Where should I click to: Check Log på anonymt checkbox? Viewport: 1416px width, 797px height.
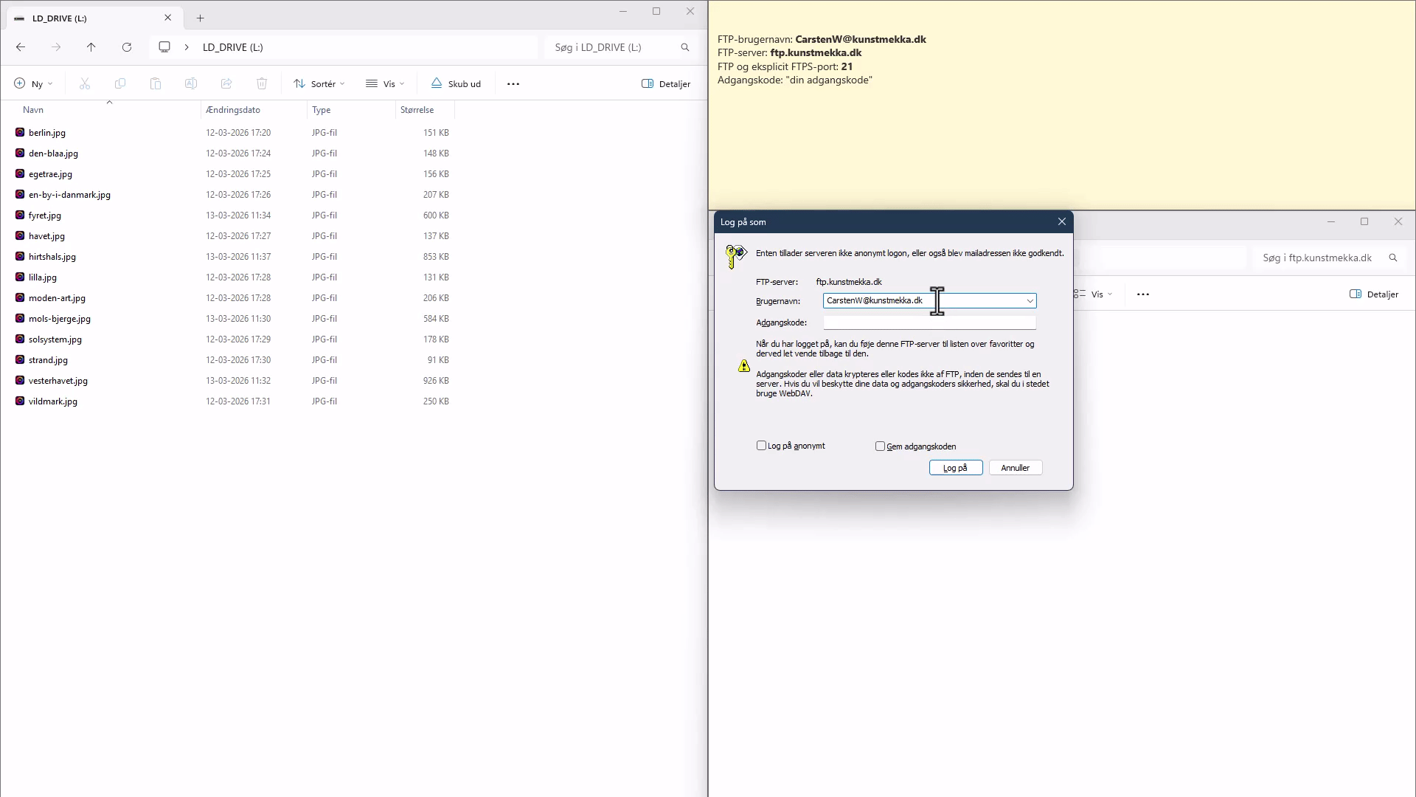coord(762,446)
